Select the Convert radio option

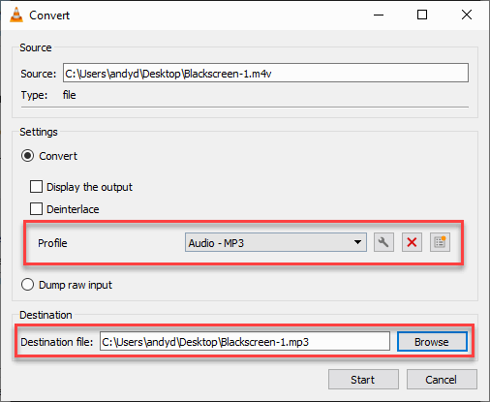tap(27, 156)
